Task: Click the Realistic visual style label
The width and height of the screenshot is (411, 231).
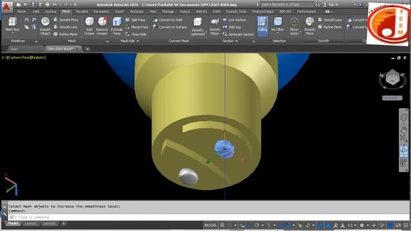Action: click(38, 57)
